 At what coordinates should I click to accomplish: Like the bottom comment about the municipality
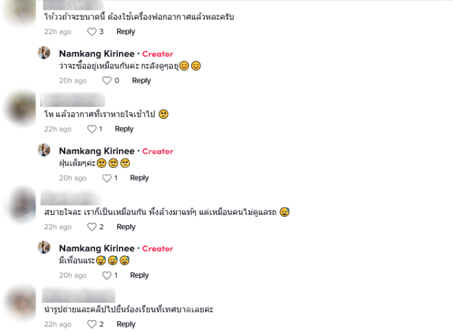[92, 324]
